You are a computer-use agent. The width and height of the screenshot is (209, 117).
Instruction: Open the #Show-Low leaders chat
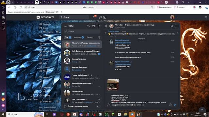tap(82, 44)
